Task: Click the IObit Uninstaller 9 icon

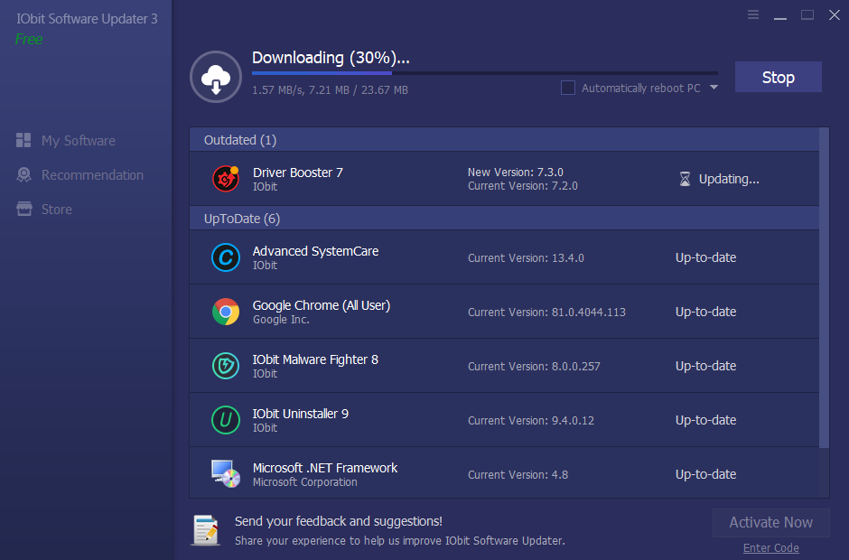Action: pyautogui.click(x=225, y=420)
